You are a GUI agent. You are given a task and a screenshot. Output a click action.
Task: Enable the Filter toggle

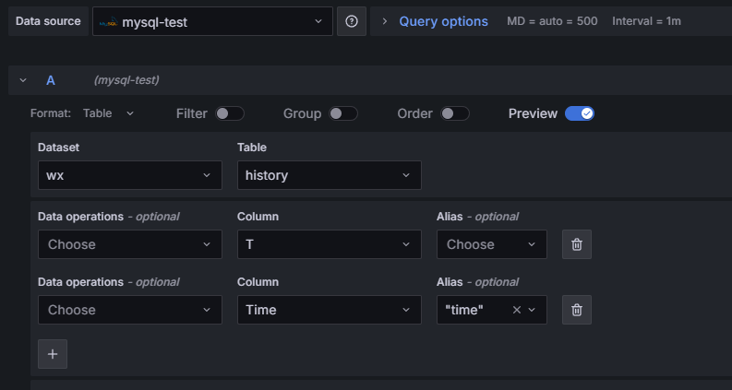[229, 113]
